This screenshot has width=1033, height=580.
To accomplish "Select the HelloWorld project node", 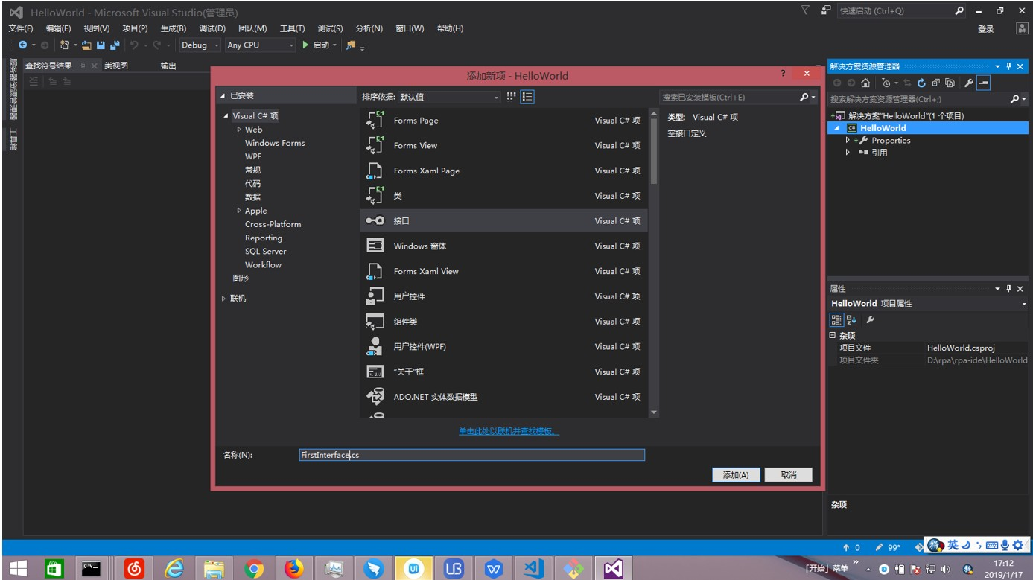I will [927, 128].
